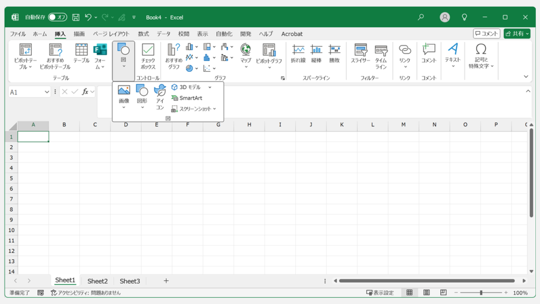This screenshot has height=304, width=540.
Task: Collapse the ribbon with the chevron
Action: (526, 77)
